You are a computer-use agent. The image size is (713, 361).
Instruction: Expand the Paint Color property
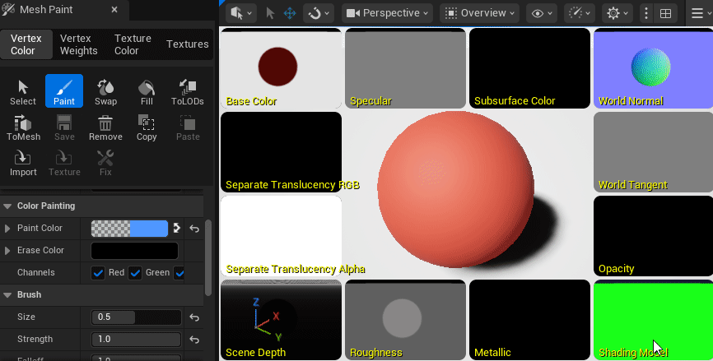pyautogui.click(x=7, y=229)
